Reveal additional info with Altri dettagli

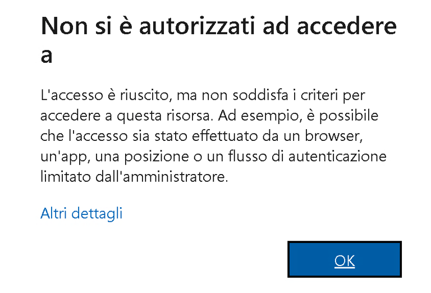click(81, 213)
